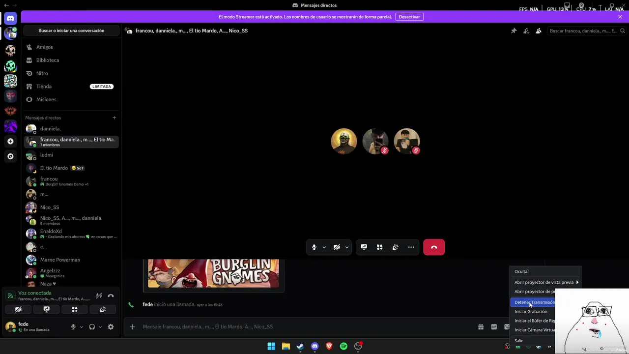Toggle camera button in voice panel

[18, 309]
